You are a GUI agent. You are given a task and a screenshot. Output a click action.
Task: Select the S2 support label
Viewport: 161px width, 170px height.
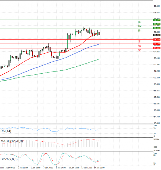tap(140, 46)
